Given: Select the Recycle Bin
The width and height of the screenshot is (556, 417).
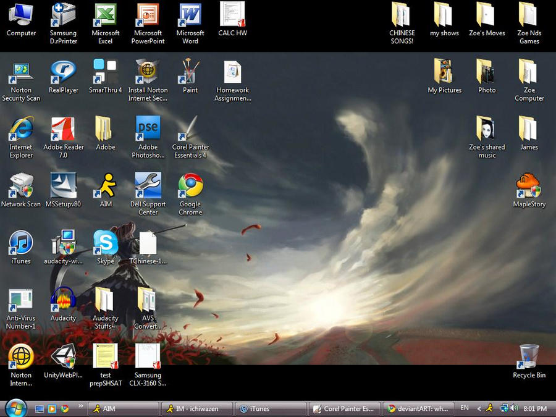Looking at the screenshot, I should (529, 361).
